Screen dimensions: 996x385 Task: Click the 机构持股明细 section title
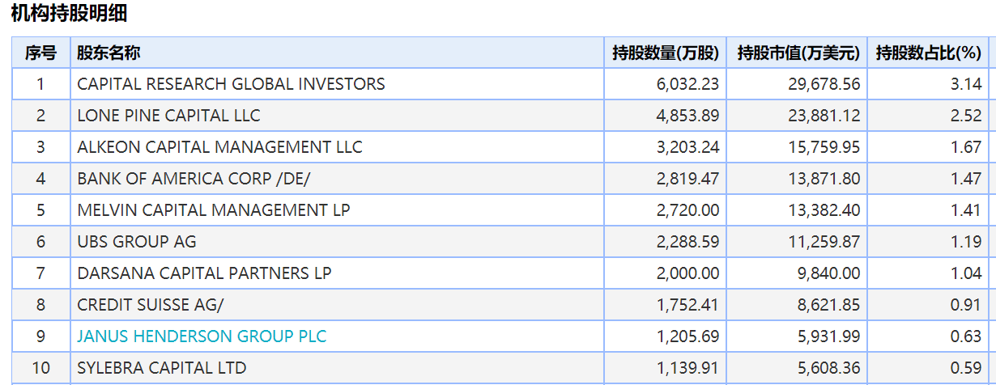(x=69, y=14)
